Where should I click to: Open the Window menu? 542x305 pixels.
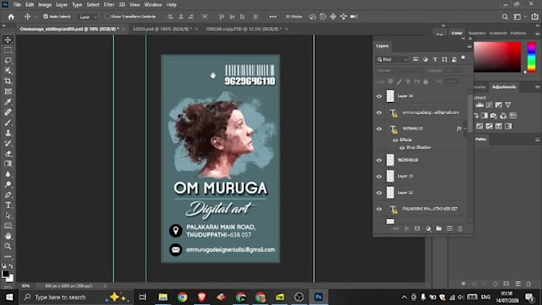153,5
